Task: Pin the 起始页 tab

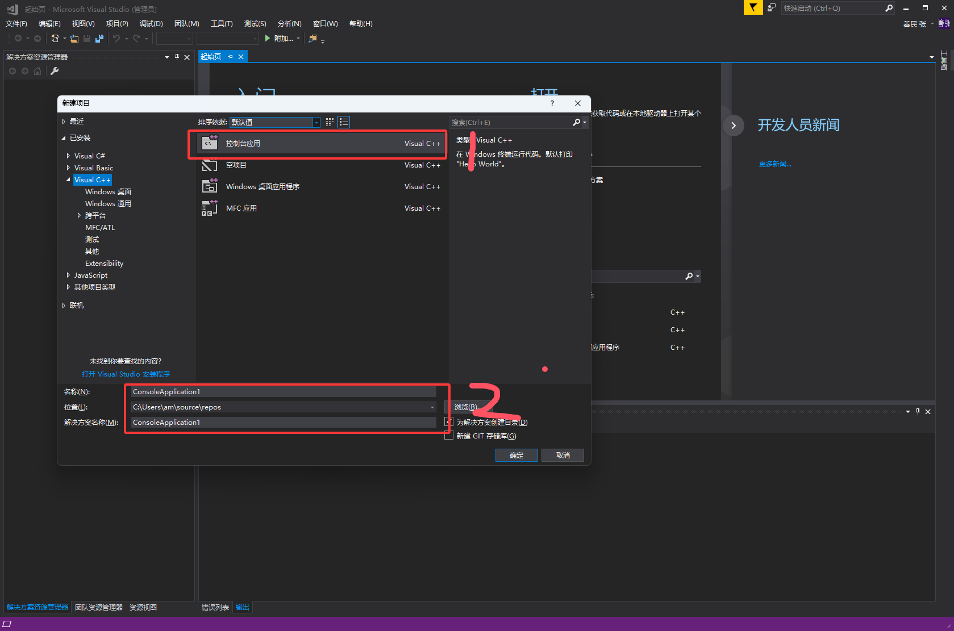Action: click(x=230, y=57)
